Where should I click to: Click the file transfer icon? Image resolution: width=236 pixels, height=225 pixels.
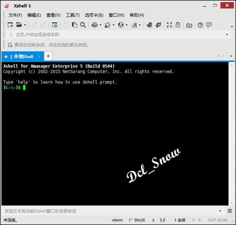(108, 25)
